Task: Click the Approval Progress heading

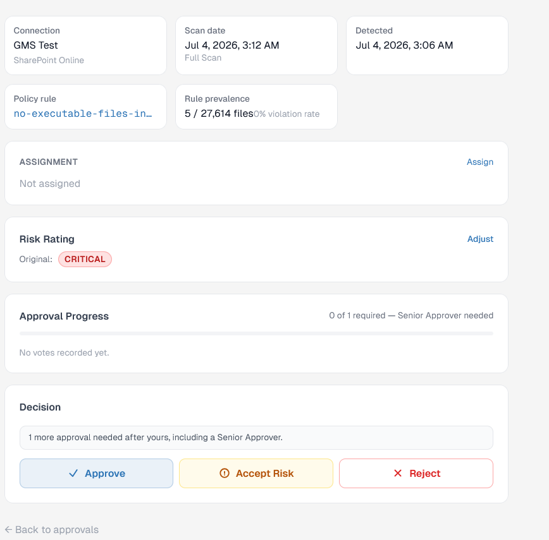Action: click(x=64, y=316)
